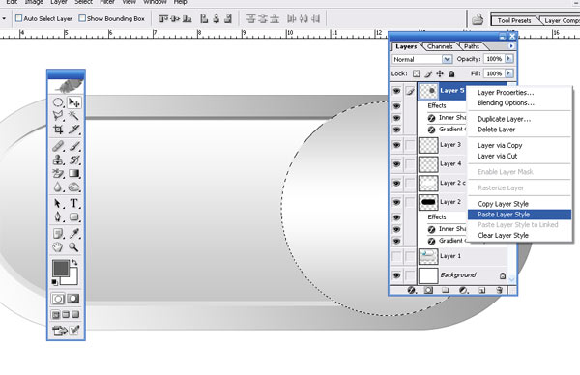This screenshot has height=375, width=580.
Task: Select the Hand tool
Action: coord(58,247)
